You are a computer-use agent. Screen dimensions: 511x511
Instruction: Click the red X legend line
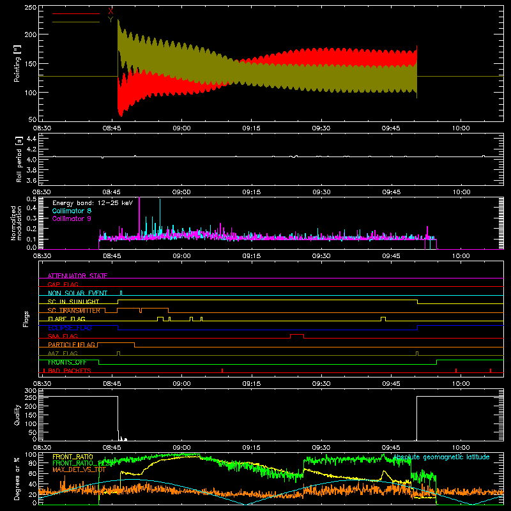click(x=76, y=13)
